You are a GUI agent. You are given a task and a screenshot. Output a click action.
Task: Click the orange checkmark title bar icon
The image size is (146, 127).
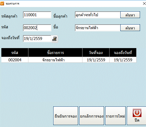(x=2, y=4)
